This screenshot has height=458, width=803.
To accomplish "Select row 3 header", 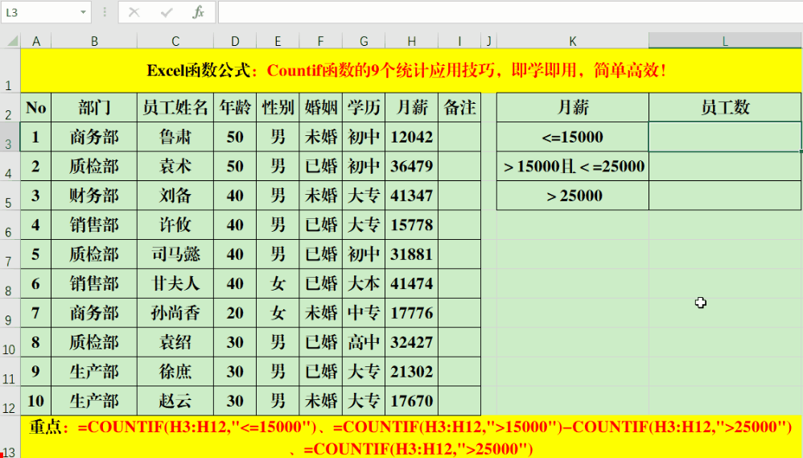I will [x=10, y=137].
